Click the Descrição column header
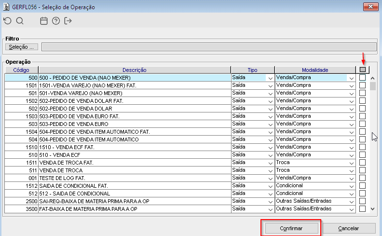382x236 pixels. 135,70
